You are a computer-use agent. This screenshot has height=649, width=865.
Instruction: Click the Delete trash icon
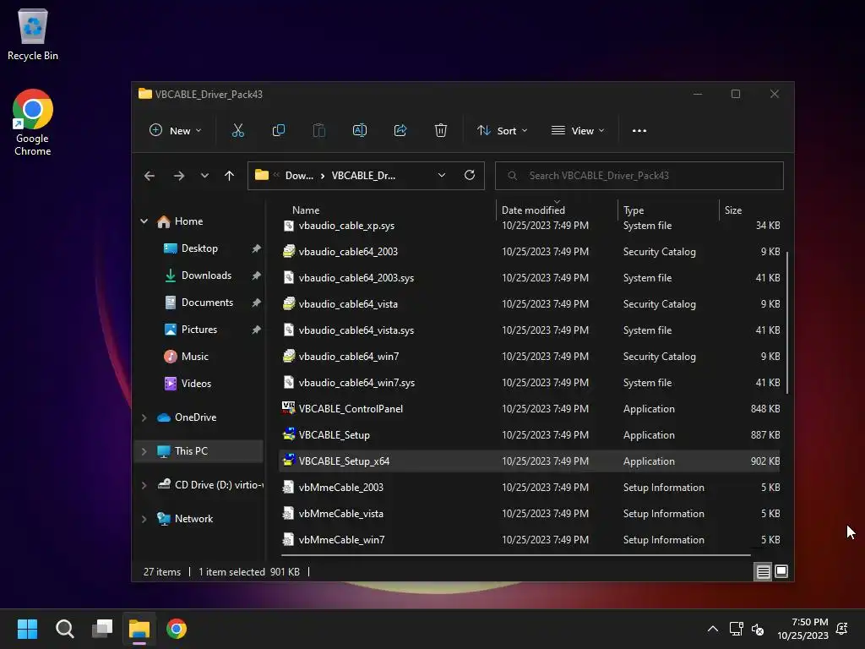coord(440,131)
